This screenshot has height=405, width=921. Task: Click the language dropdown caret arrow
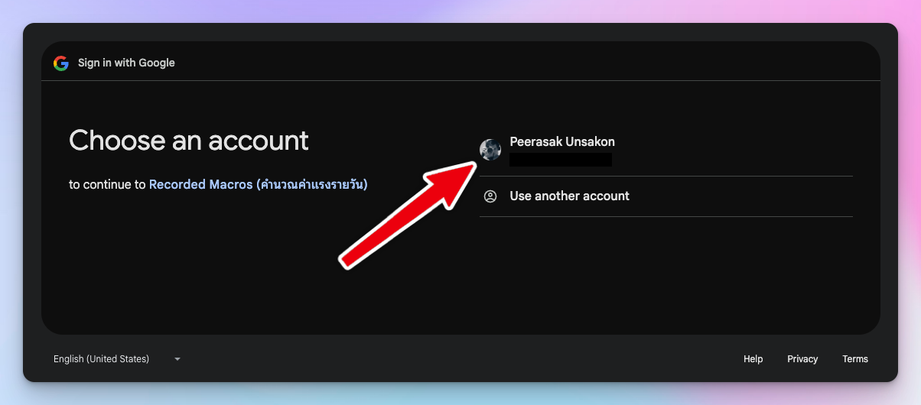point(177,359)
